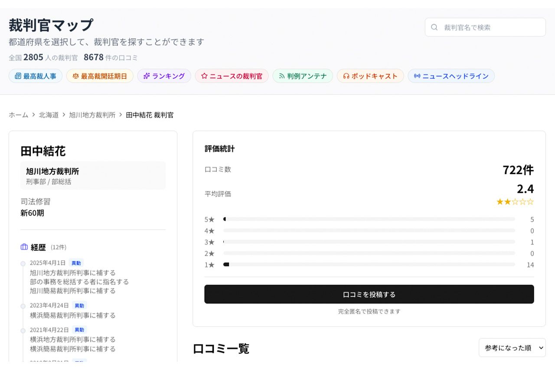
Task: Click 横浜地方裁判所判事に補する entry
Action: (x=73, y=339)
